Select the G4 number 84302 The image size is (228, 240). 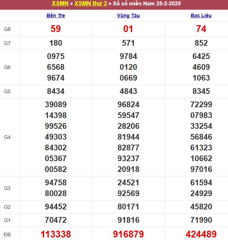pos(56,148)
